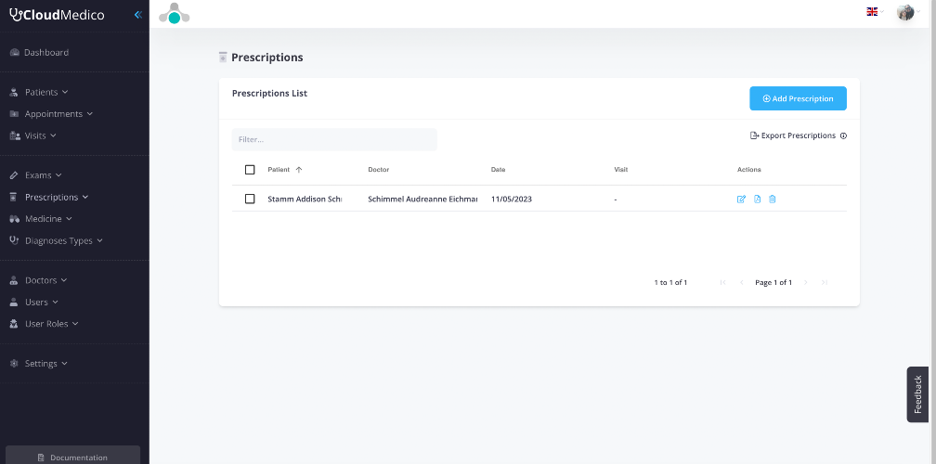
Task: Click the clinic logo in top bar
Action: point(175,14)
